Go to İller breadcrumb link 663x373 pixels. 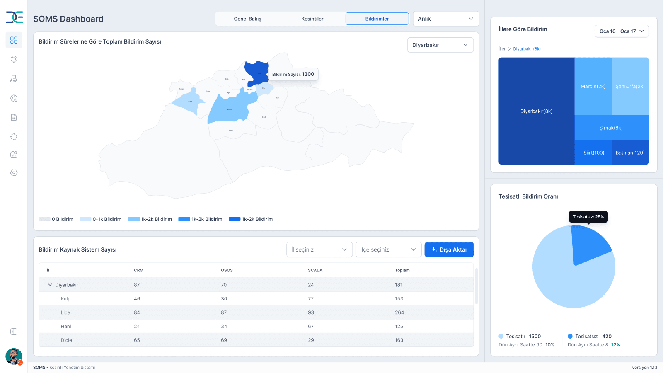(502, 49)
